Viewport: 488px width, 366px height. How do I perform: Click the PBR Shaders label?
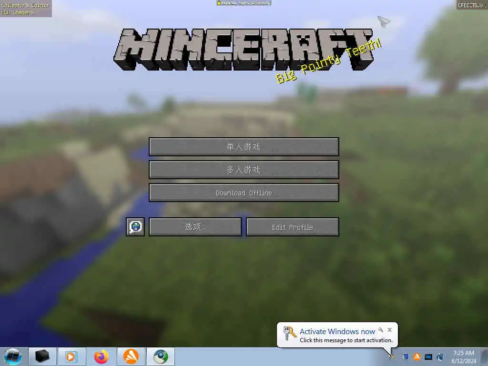[17, 13]
